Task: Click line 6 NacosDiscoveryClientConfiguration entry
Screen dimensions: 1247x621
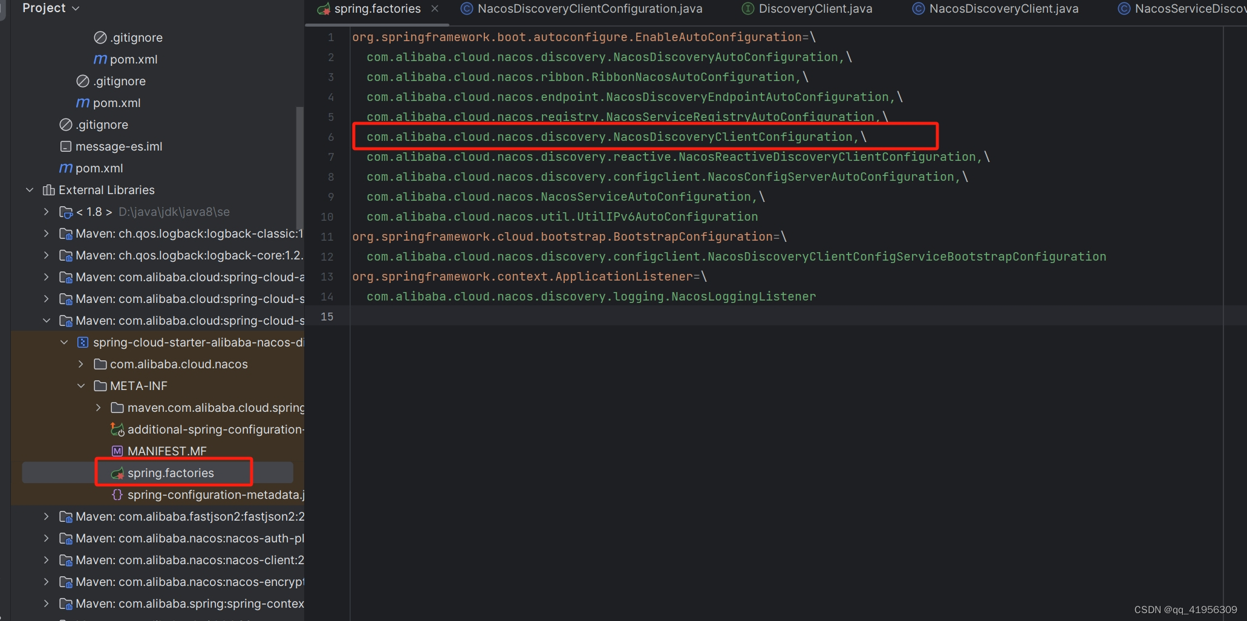Action: point(617,137)
